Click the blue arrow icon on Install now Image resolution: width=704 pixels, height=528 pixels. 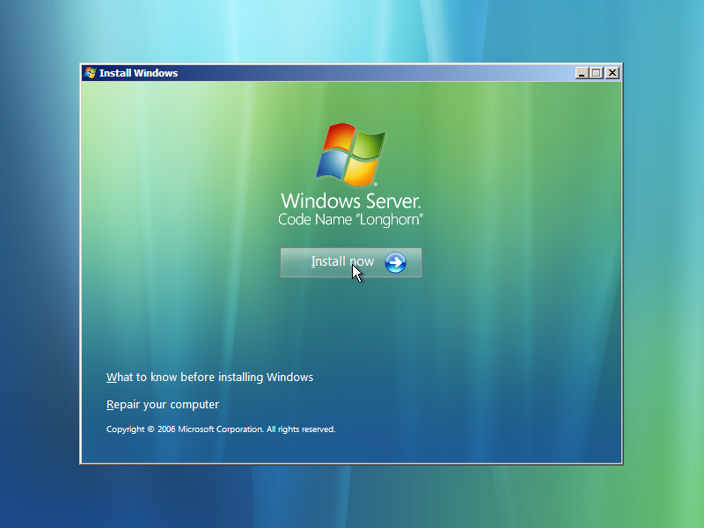click(x=395, y=262)
